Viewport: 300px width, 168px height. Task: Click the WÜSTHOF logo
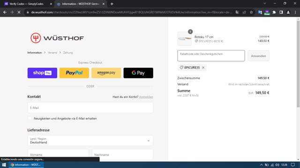57,38
